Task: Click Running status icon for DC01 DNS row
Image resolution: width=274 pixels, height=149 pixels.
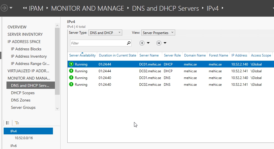Action: 71,78
